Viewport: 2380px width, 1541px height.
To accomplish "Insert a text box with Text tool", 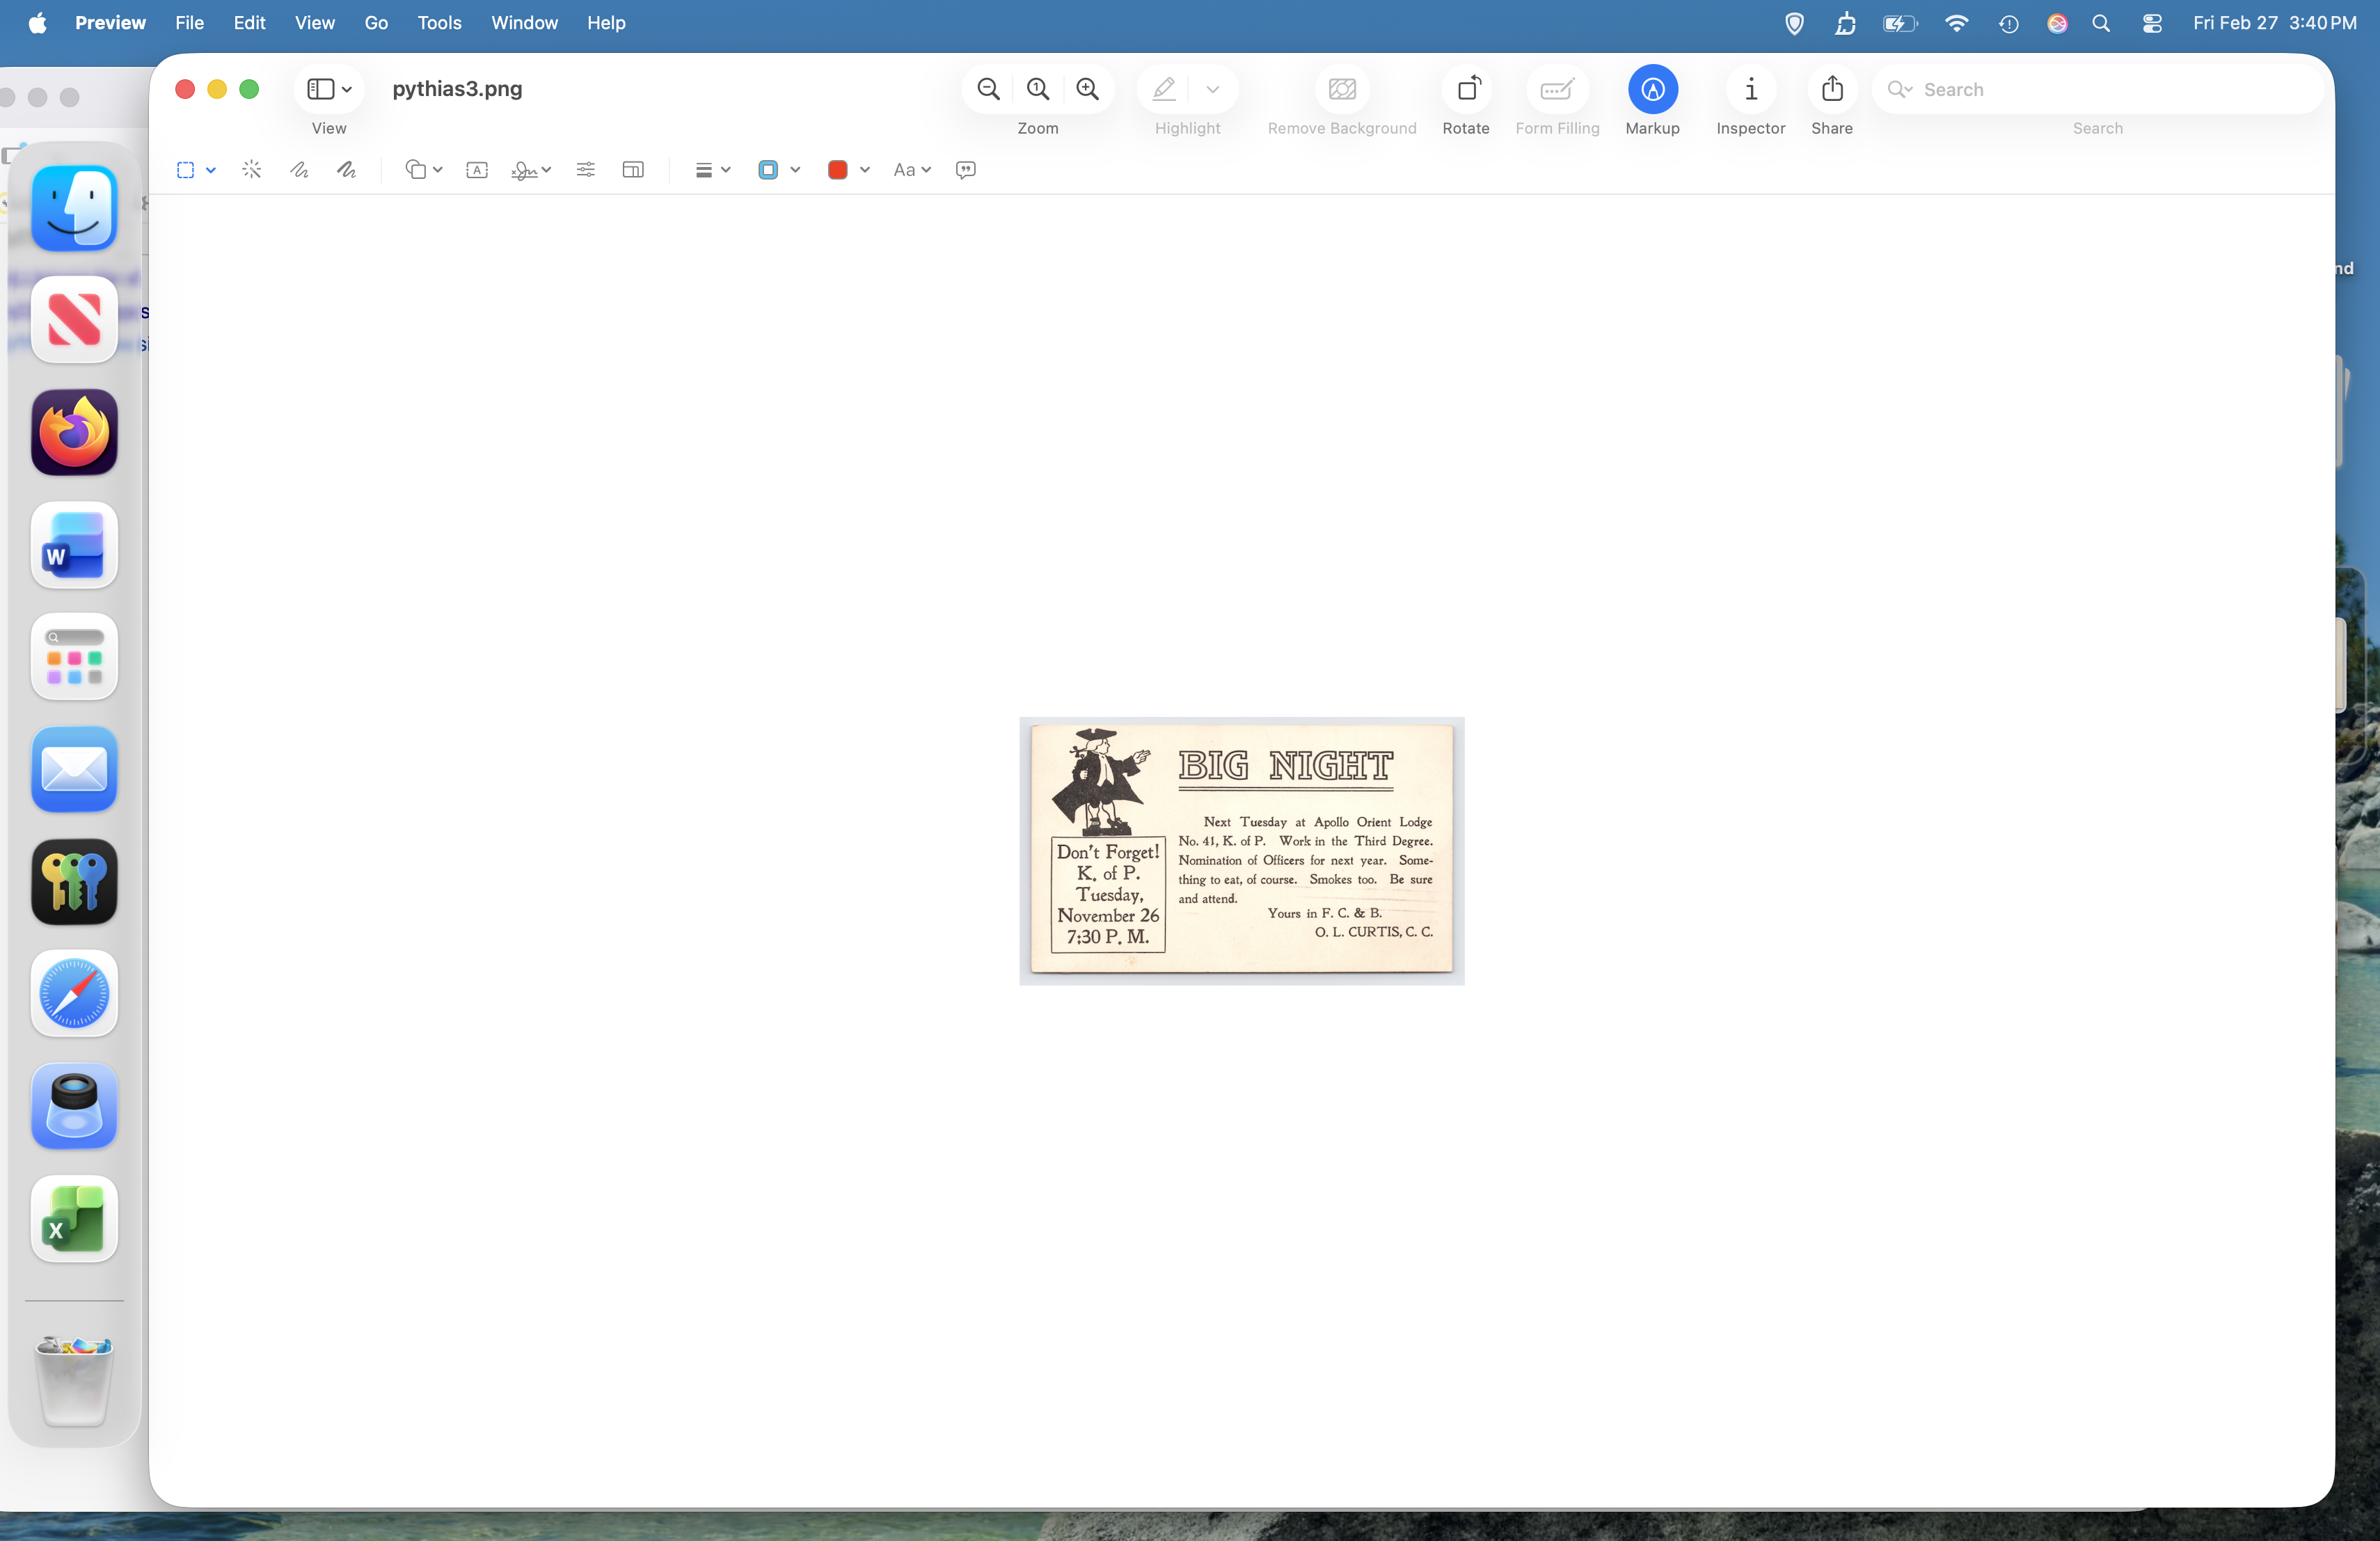I will click(x=477, y=170).
